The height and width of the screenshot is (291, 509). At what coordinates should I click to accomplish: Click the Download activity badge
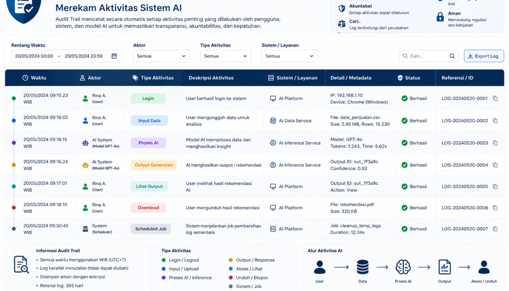149,208
